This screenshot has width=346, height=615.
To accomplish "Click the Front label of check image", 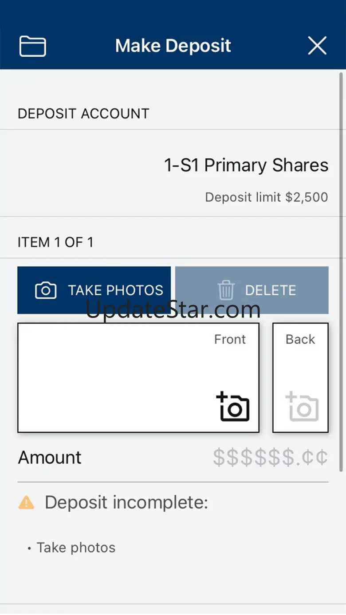I will click(x=230, y=340).
